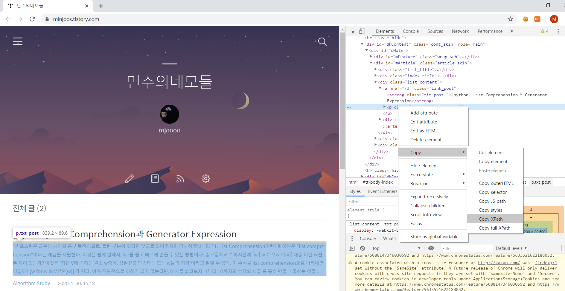Select the Styles tab

(355, 191)
